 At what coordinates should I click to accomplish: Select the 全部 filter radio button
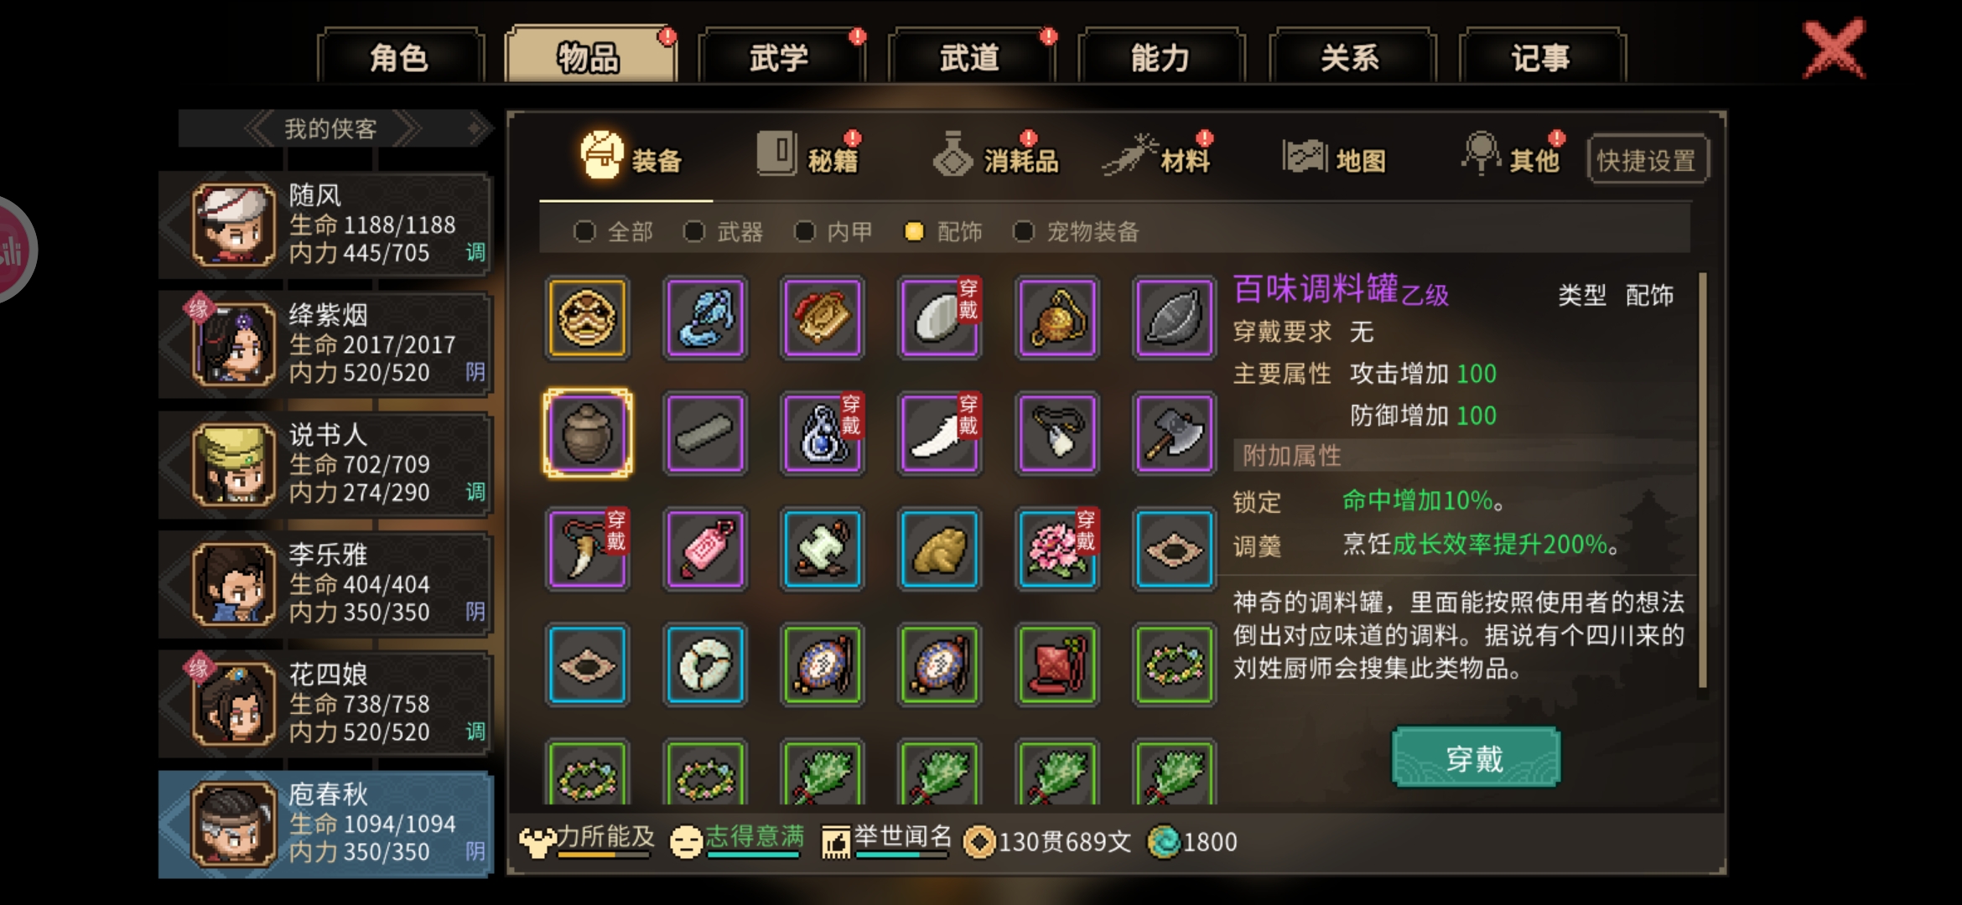(x=584, y=231)
